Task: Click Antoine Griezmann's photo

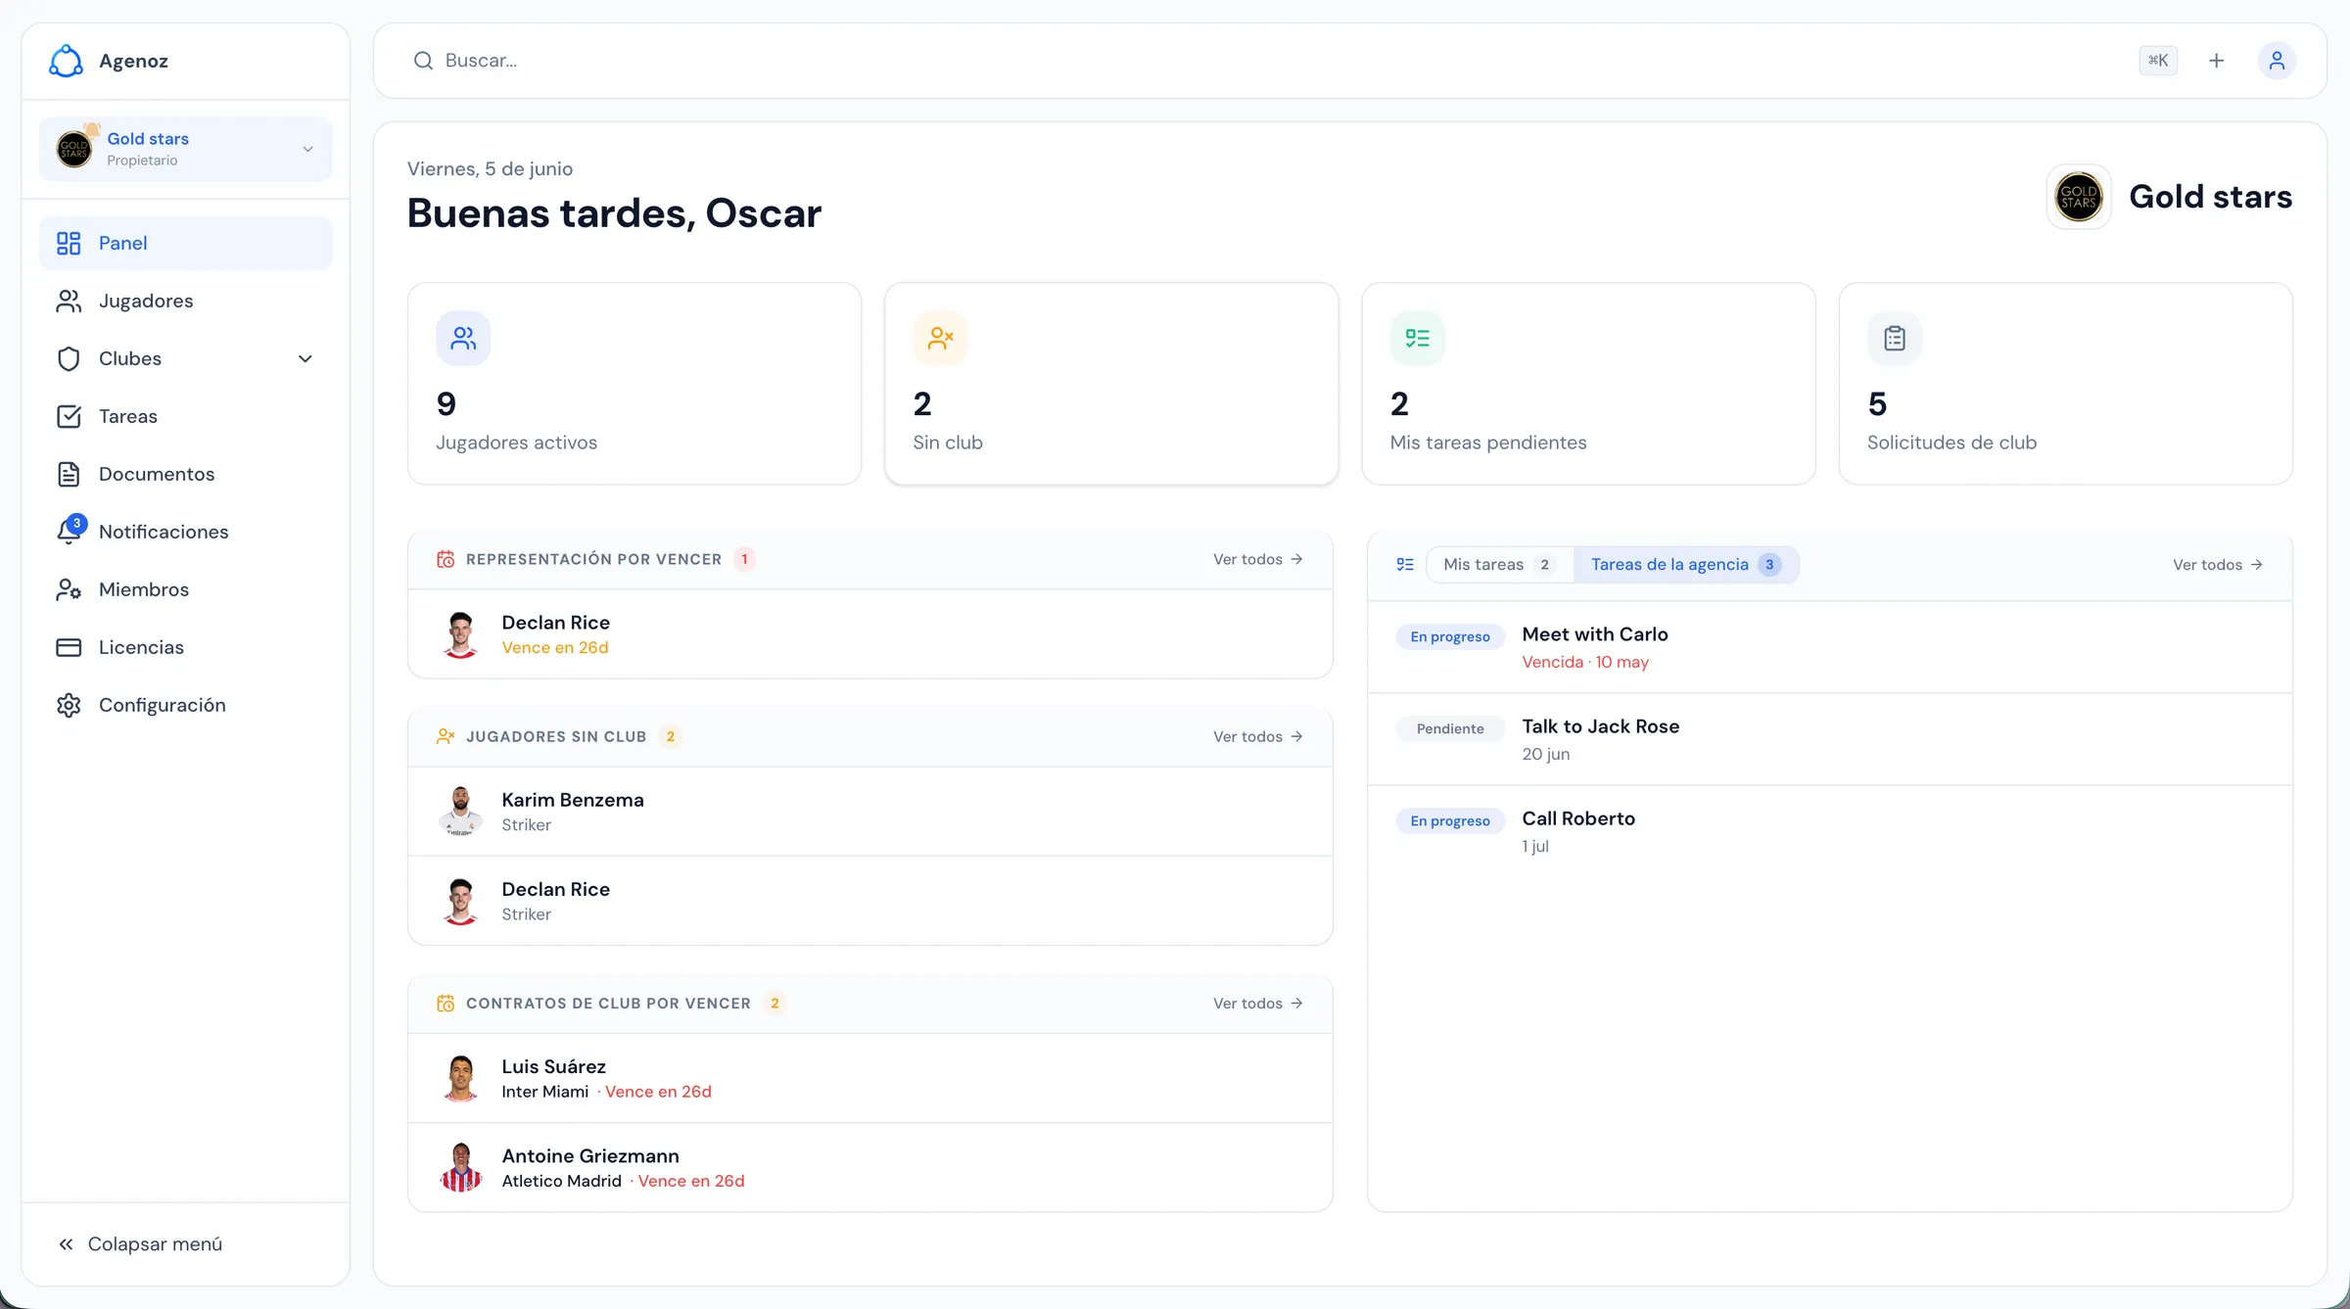Action: tap(460, 1168)
